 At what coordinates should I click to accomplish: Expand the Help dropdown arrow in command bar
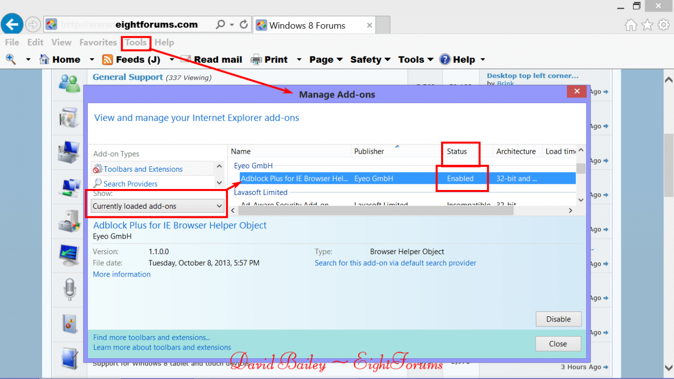pyautogui.click(x=483, y=60)
